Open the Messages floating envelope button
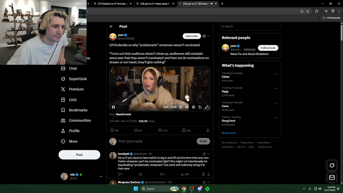Viewport: 343px width, 193px height. pos(332,177)
